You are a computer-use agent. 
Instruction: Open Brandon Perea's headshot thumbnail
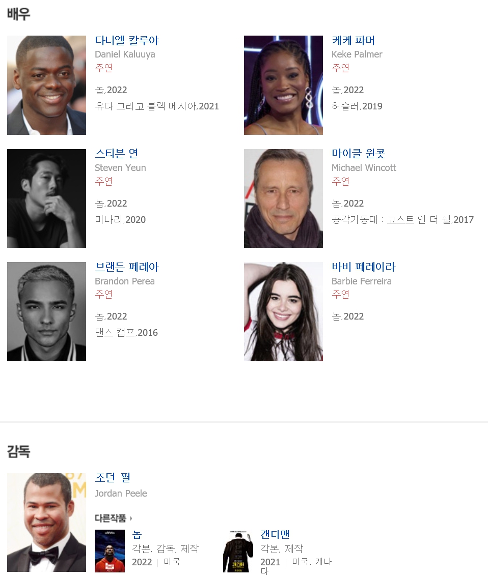click(x=46, y=311)
